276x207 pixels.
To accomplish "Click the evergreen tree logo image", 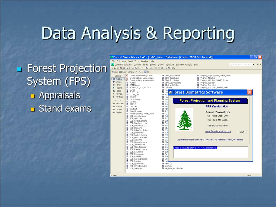I will point(184,120).
